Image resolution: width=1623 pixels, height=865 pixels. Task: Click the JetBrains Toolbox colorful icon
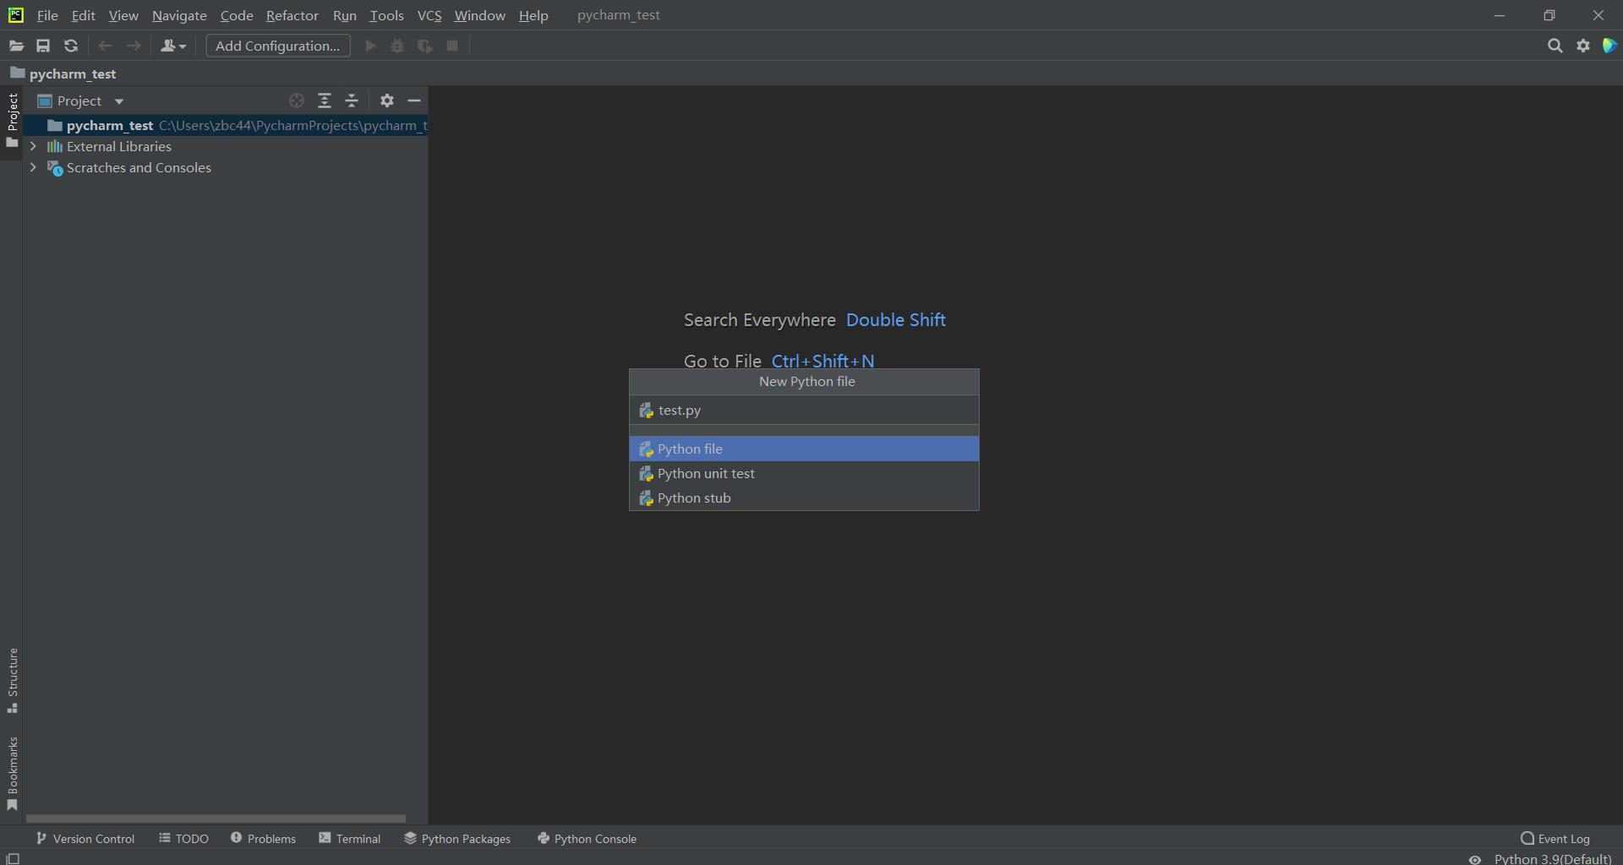(x=1609, y=46)
